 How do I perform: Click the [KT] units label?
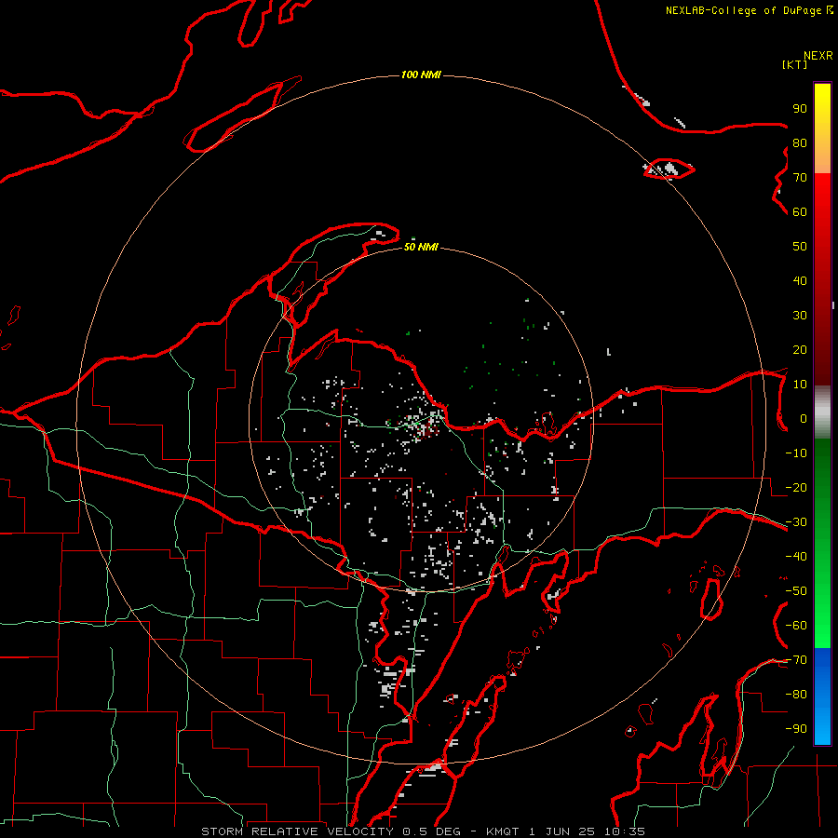point(795,64)
